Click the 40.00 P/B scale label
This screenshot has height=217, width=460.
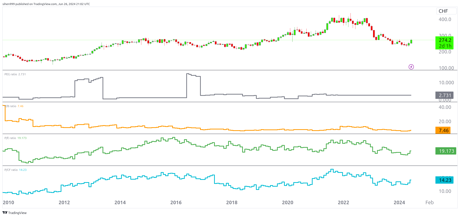pos(445,107)
